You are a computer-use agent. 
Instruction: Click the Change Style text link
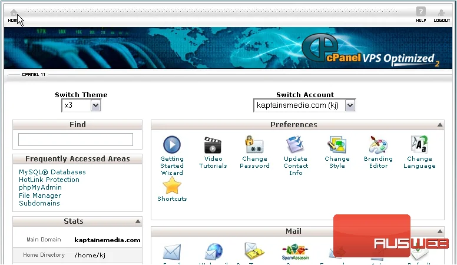point(337,163)
